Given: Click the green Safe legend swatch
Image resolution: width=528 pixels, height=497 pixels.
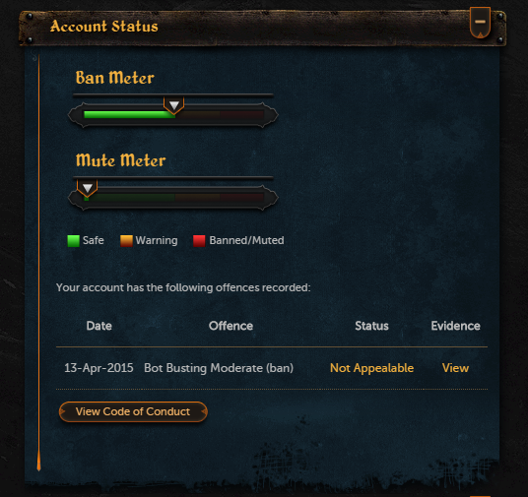Looking at the screenshot, I should [x=74, y=241].
